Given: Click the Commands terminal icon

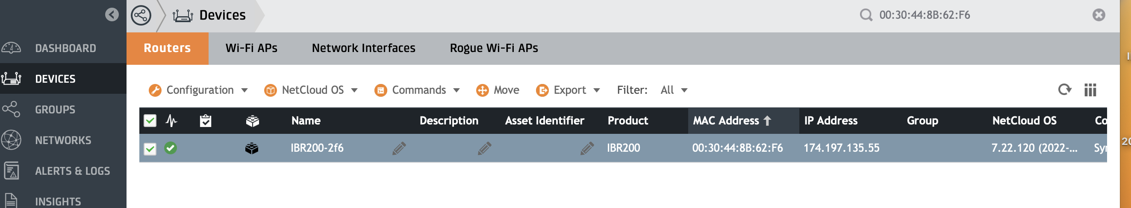Looking at the screenshot, I should [x=381, y=90].
